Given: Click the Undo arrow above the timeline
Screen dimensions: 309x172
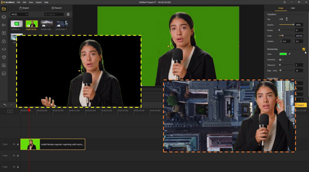Looking at the screenshot, I should (x=5, y=105).
